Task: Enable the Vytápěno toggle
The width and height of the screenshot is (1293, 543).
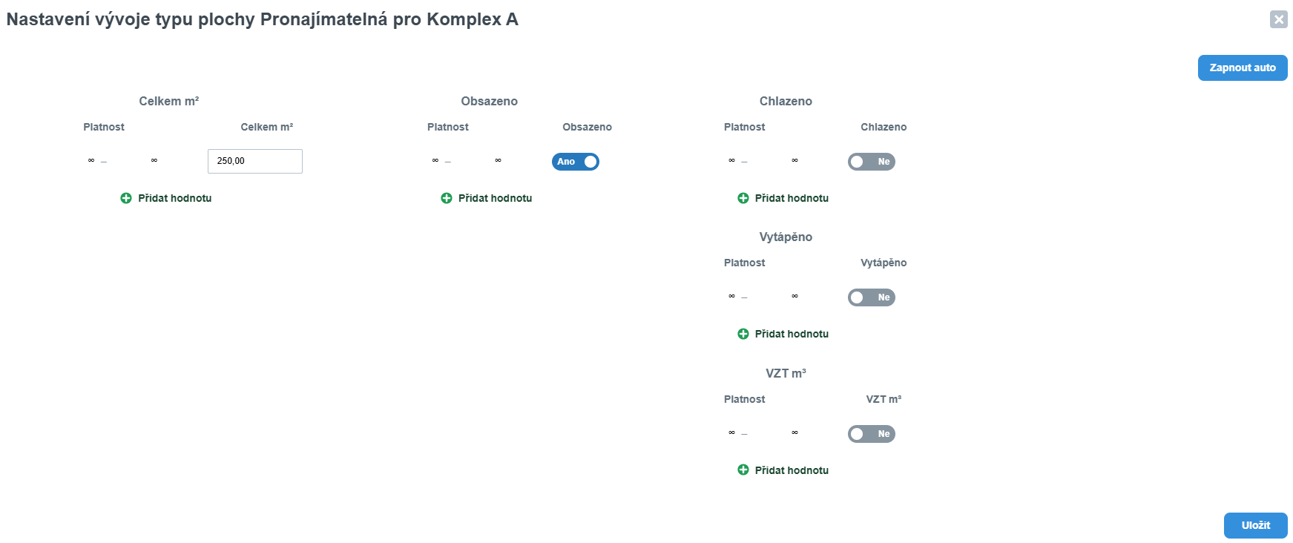Action: (872, 297)
